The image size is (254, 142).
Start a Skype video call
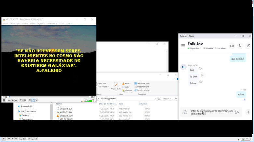pos(232,46)
